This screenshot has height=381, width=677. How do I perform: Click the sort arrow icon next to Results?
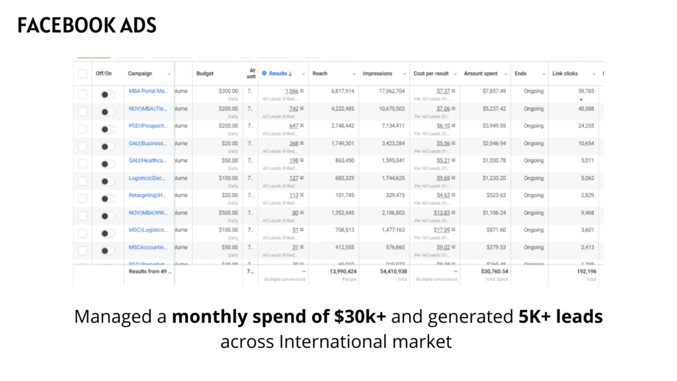291,73
